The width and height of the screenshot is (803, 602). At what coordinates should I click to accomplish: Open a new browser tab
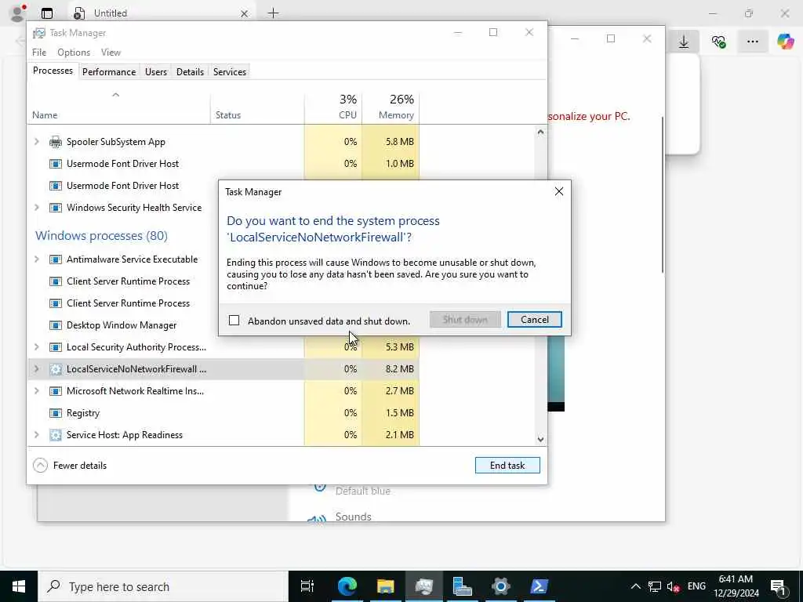pos(274,13)
